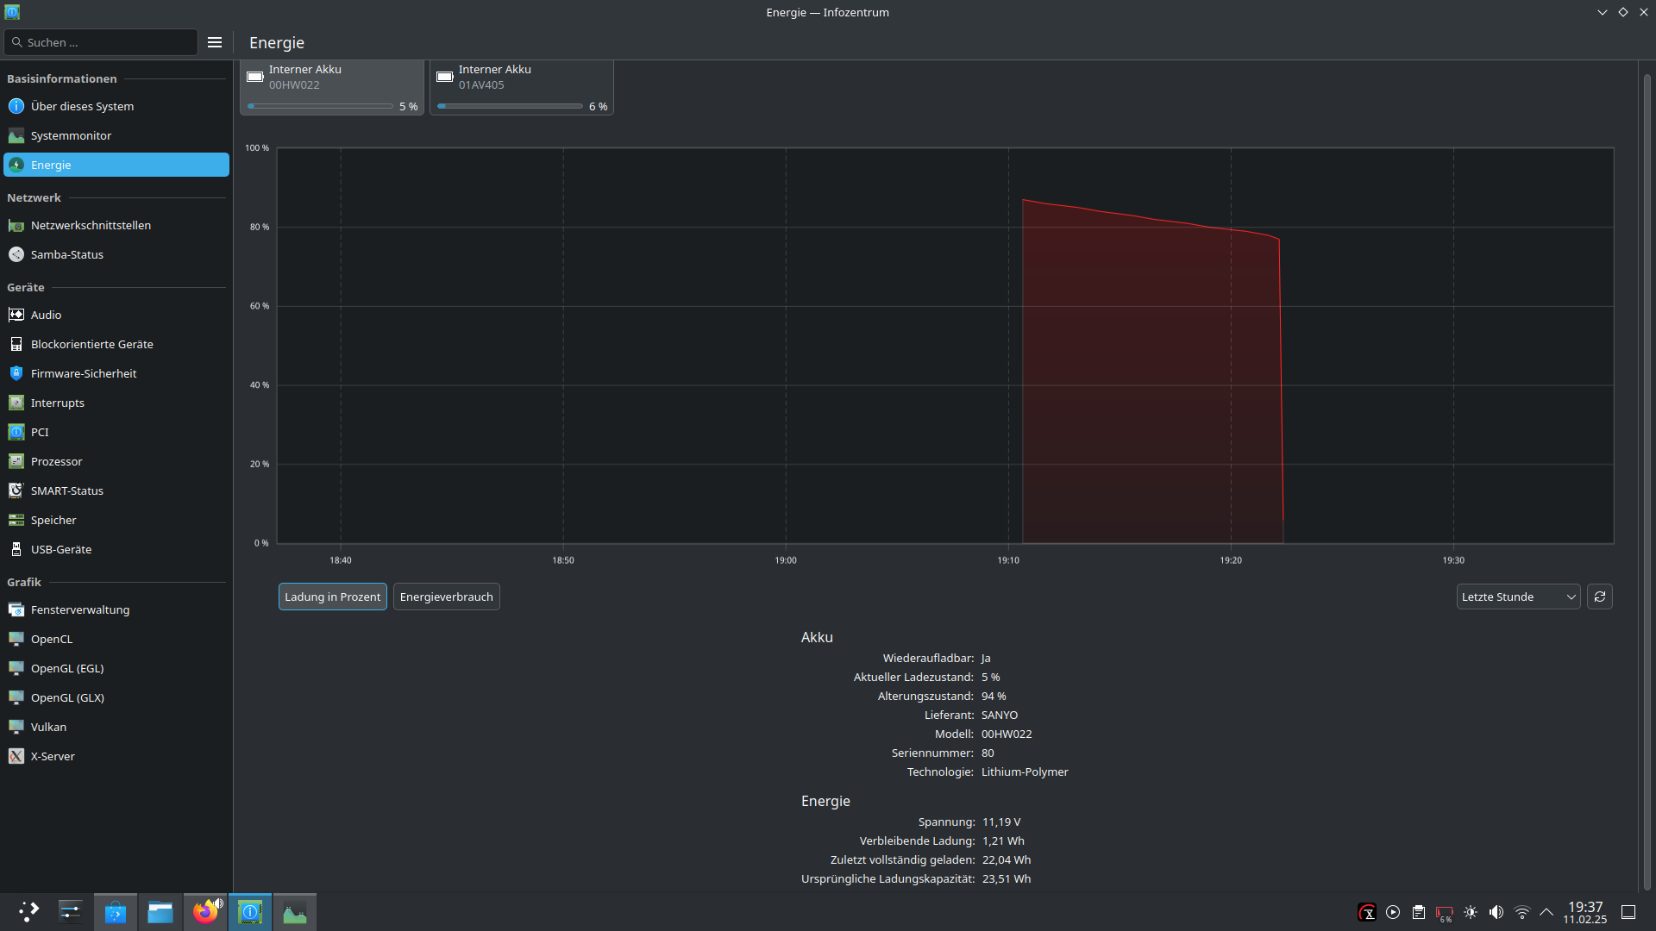The height and width of the screenshot is (931, 1656).
Task: Open Firefox from the taskbar
Action: [x=205, y=912]
